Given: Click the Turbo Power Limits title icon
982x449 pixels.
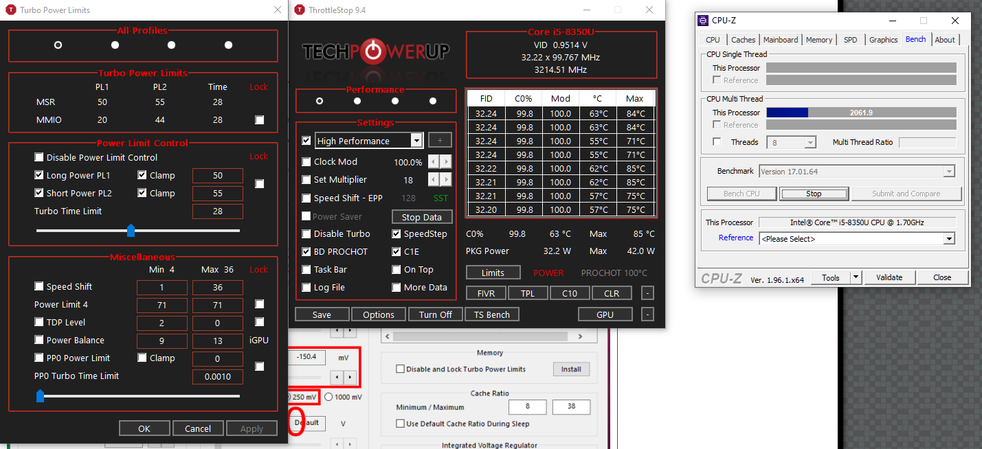Looking at the screenshot, I should click(x=10, y=10).
